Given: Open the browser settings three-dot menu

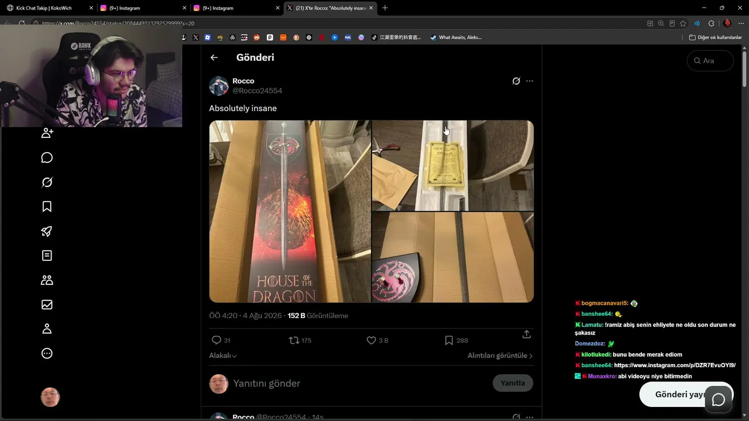Looking at the screenshot, I should [740, 23].
